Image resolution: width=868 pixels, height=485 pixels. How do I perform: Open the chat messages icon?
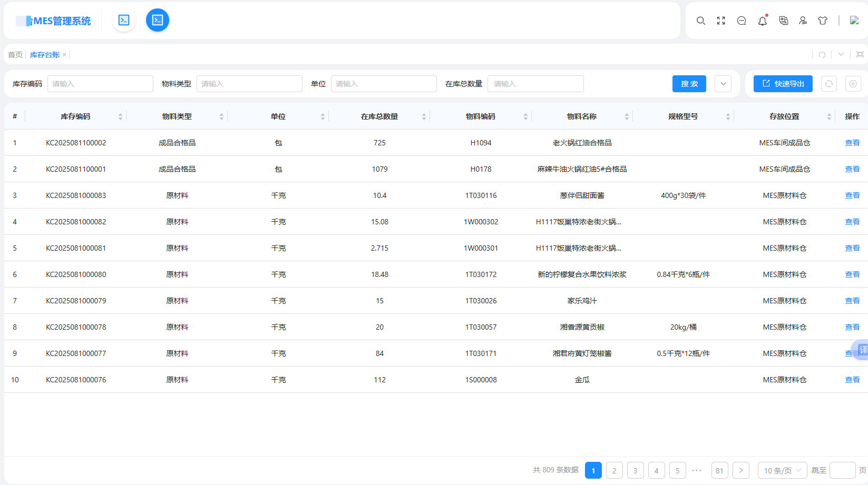[x=742, y=21]
